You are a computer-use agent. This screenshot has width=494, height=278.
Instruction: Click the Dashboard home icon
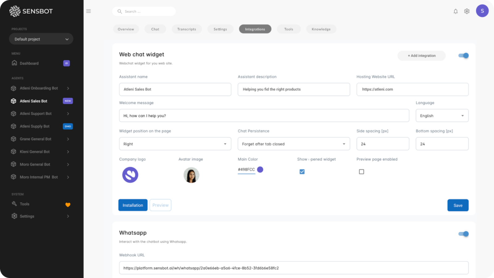14,63
